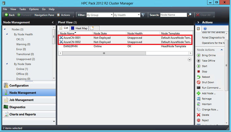The image size is (231, 132).
Task: Click the Add Node green plus icon
Action: (199, 93)
